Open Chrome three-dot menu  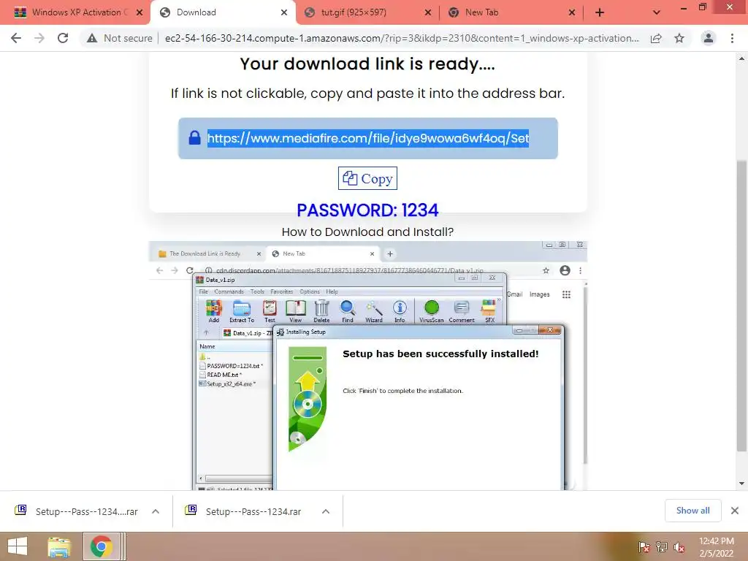coord(732,38)
